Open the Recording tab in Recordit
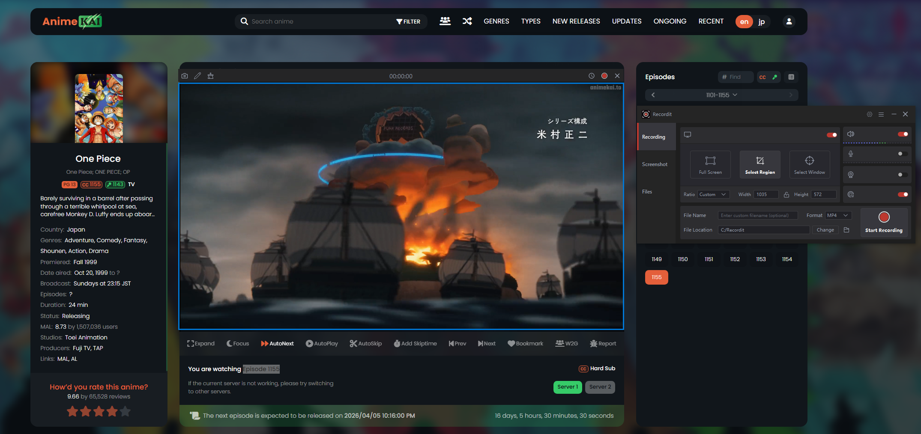Image resolution: width=921 pixels, height=434 pixels. (657, 137)
